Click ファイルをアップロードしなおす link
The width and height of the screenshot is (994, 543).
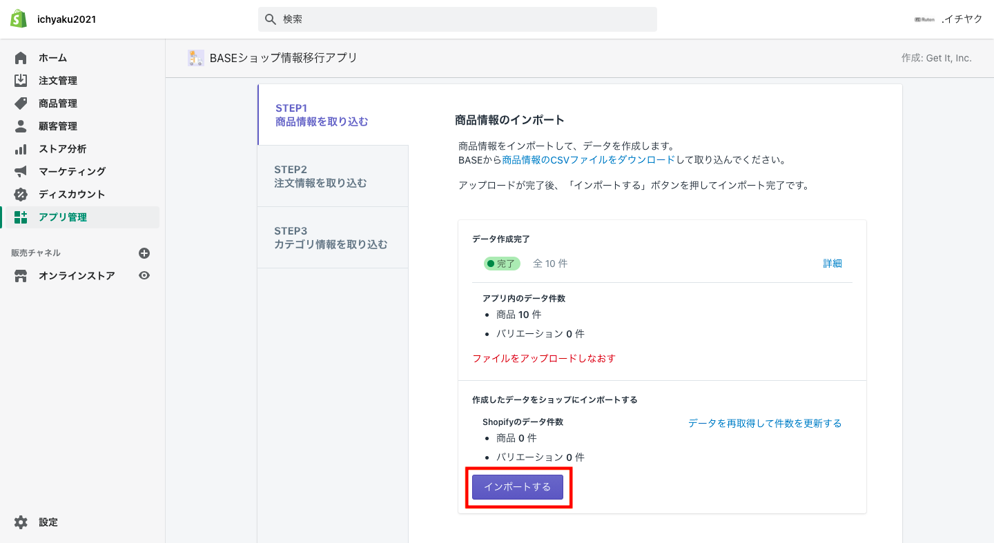pos(544,358)
